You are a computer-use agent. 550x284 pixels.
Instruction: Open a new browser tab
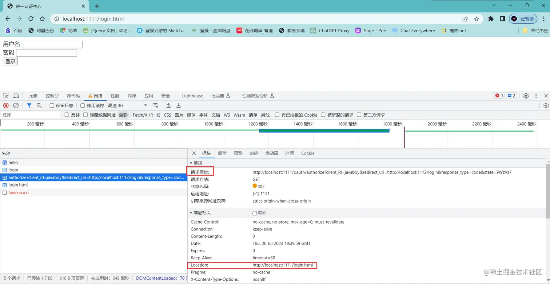pos(97,6)
